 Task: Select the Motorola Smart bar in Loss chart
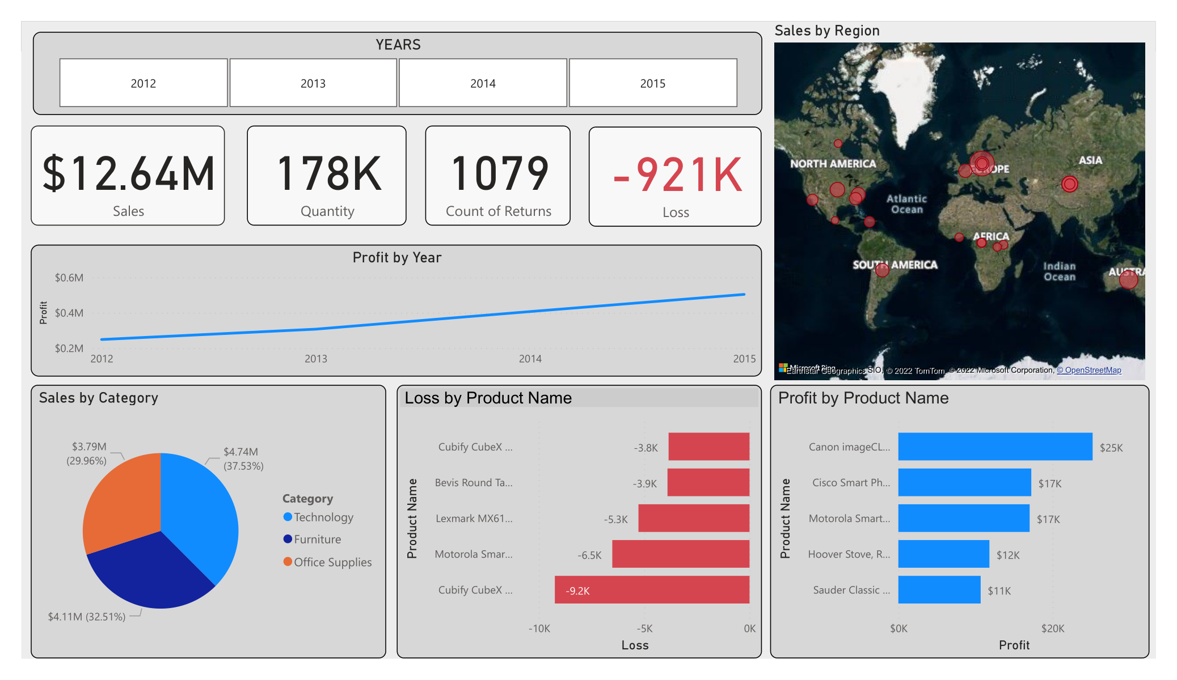click(x=681, y=554)
